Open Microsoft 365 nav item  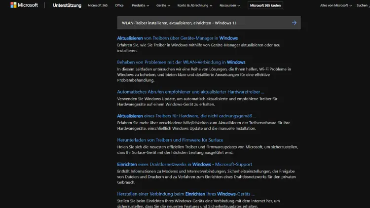tap(98, 5)
